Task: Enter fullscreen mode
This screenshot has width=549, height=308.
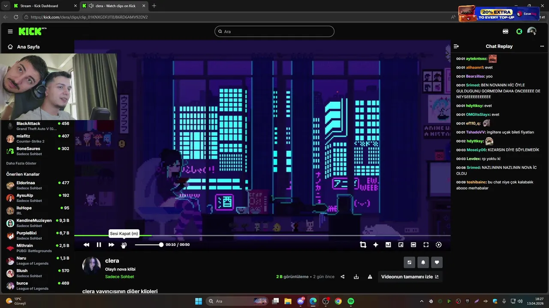Action: [x=426, y=245]
